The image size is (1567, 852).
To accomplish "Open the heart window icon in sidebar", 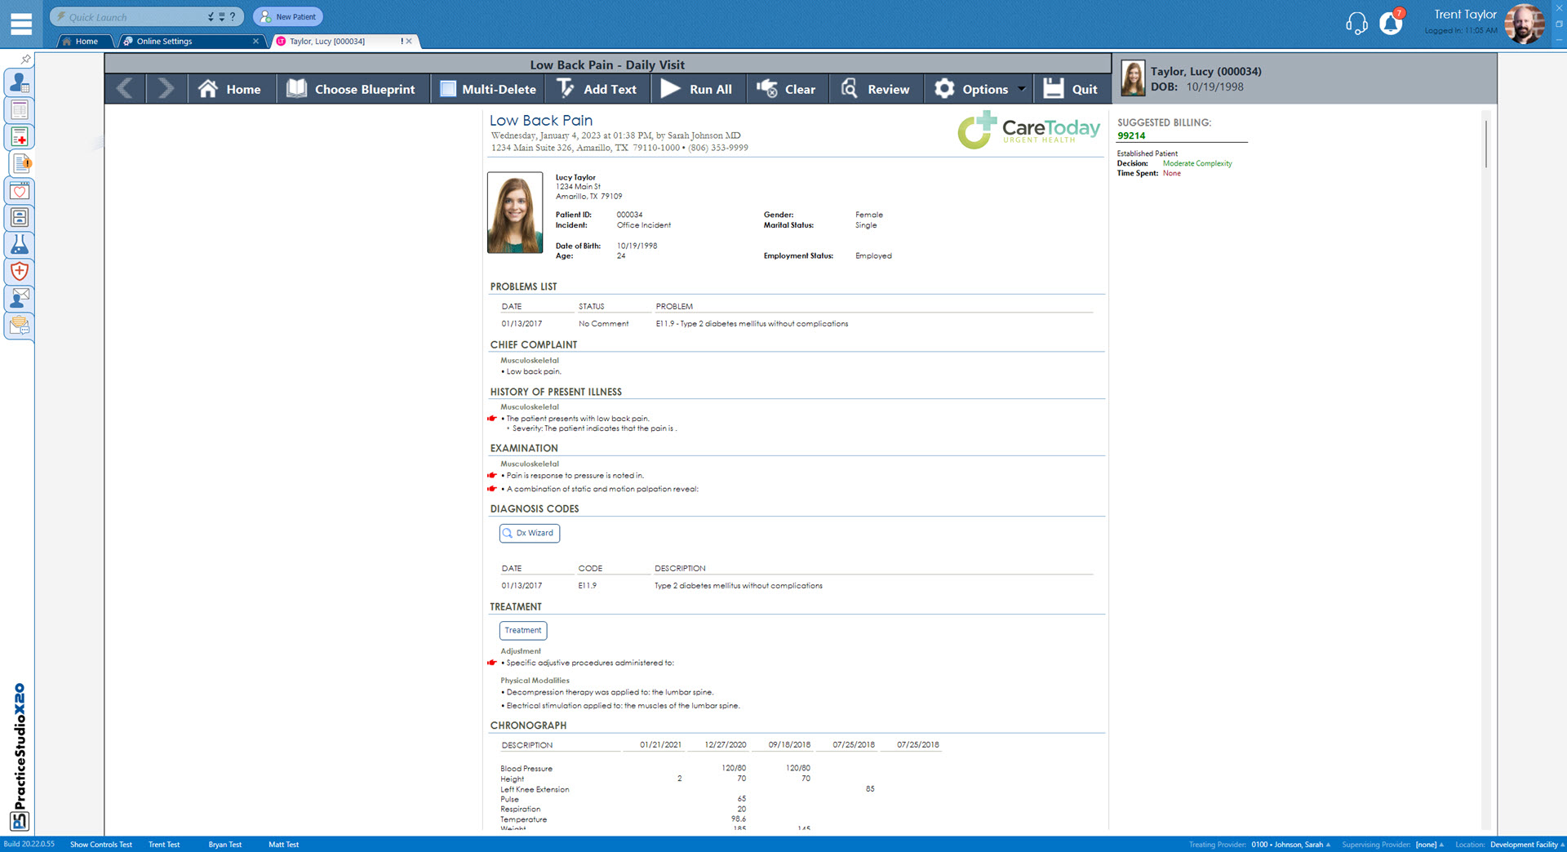I will pyautogui.click(x=20, y=191).
